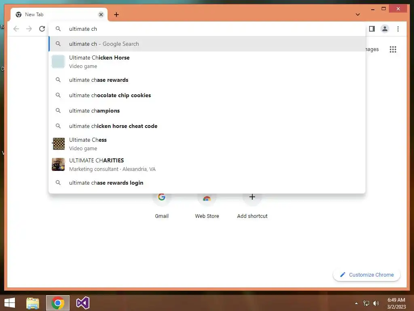Show hidden system tray icons
Viewport: 414px width, 311px height.
pos(357,303)
